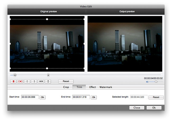The width and height of the screenshot is (172, 121).
Task: Click the End time input field
Action: 81,97
